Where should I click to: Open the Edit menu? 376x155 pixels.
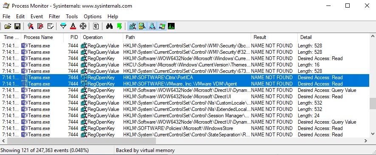20,17
